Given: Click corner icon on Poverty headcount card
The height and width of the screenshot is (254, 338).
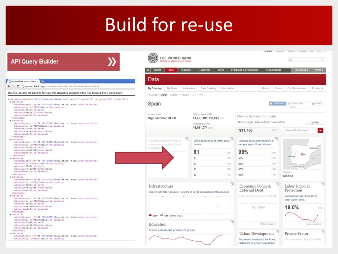Looking at the screenshot, I should (x=186, y=139).
